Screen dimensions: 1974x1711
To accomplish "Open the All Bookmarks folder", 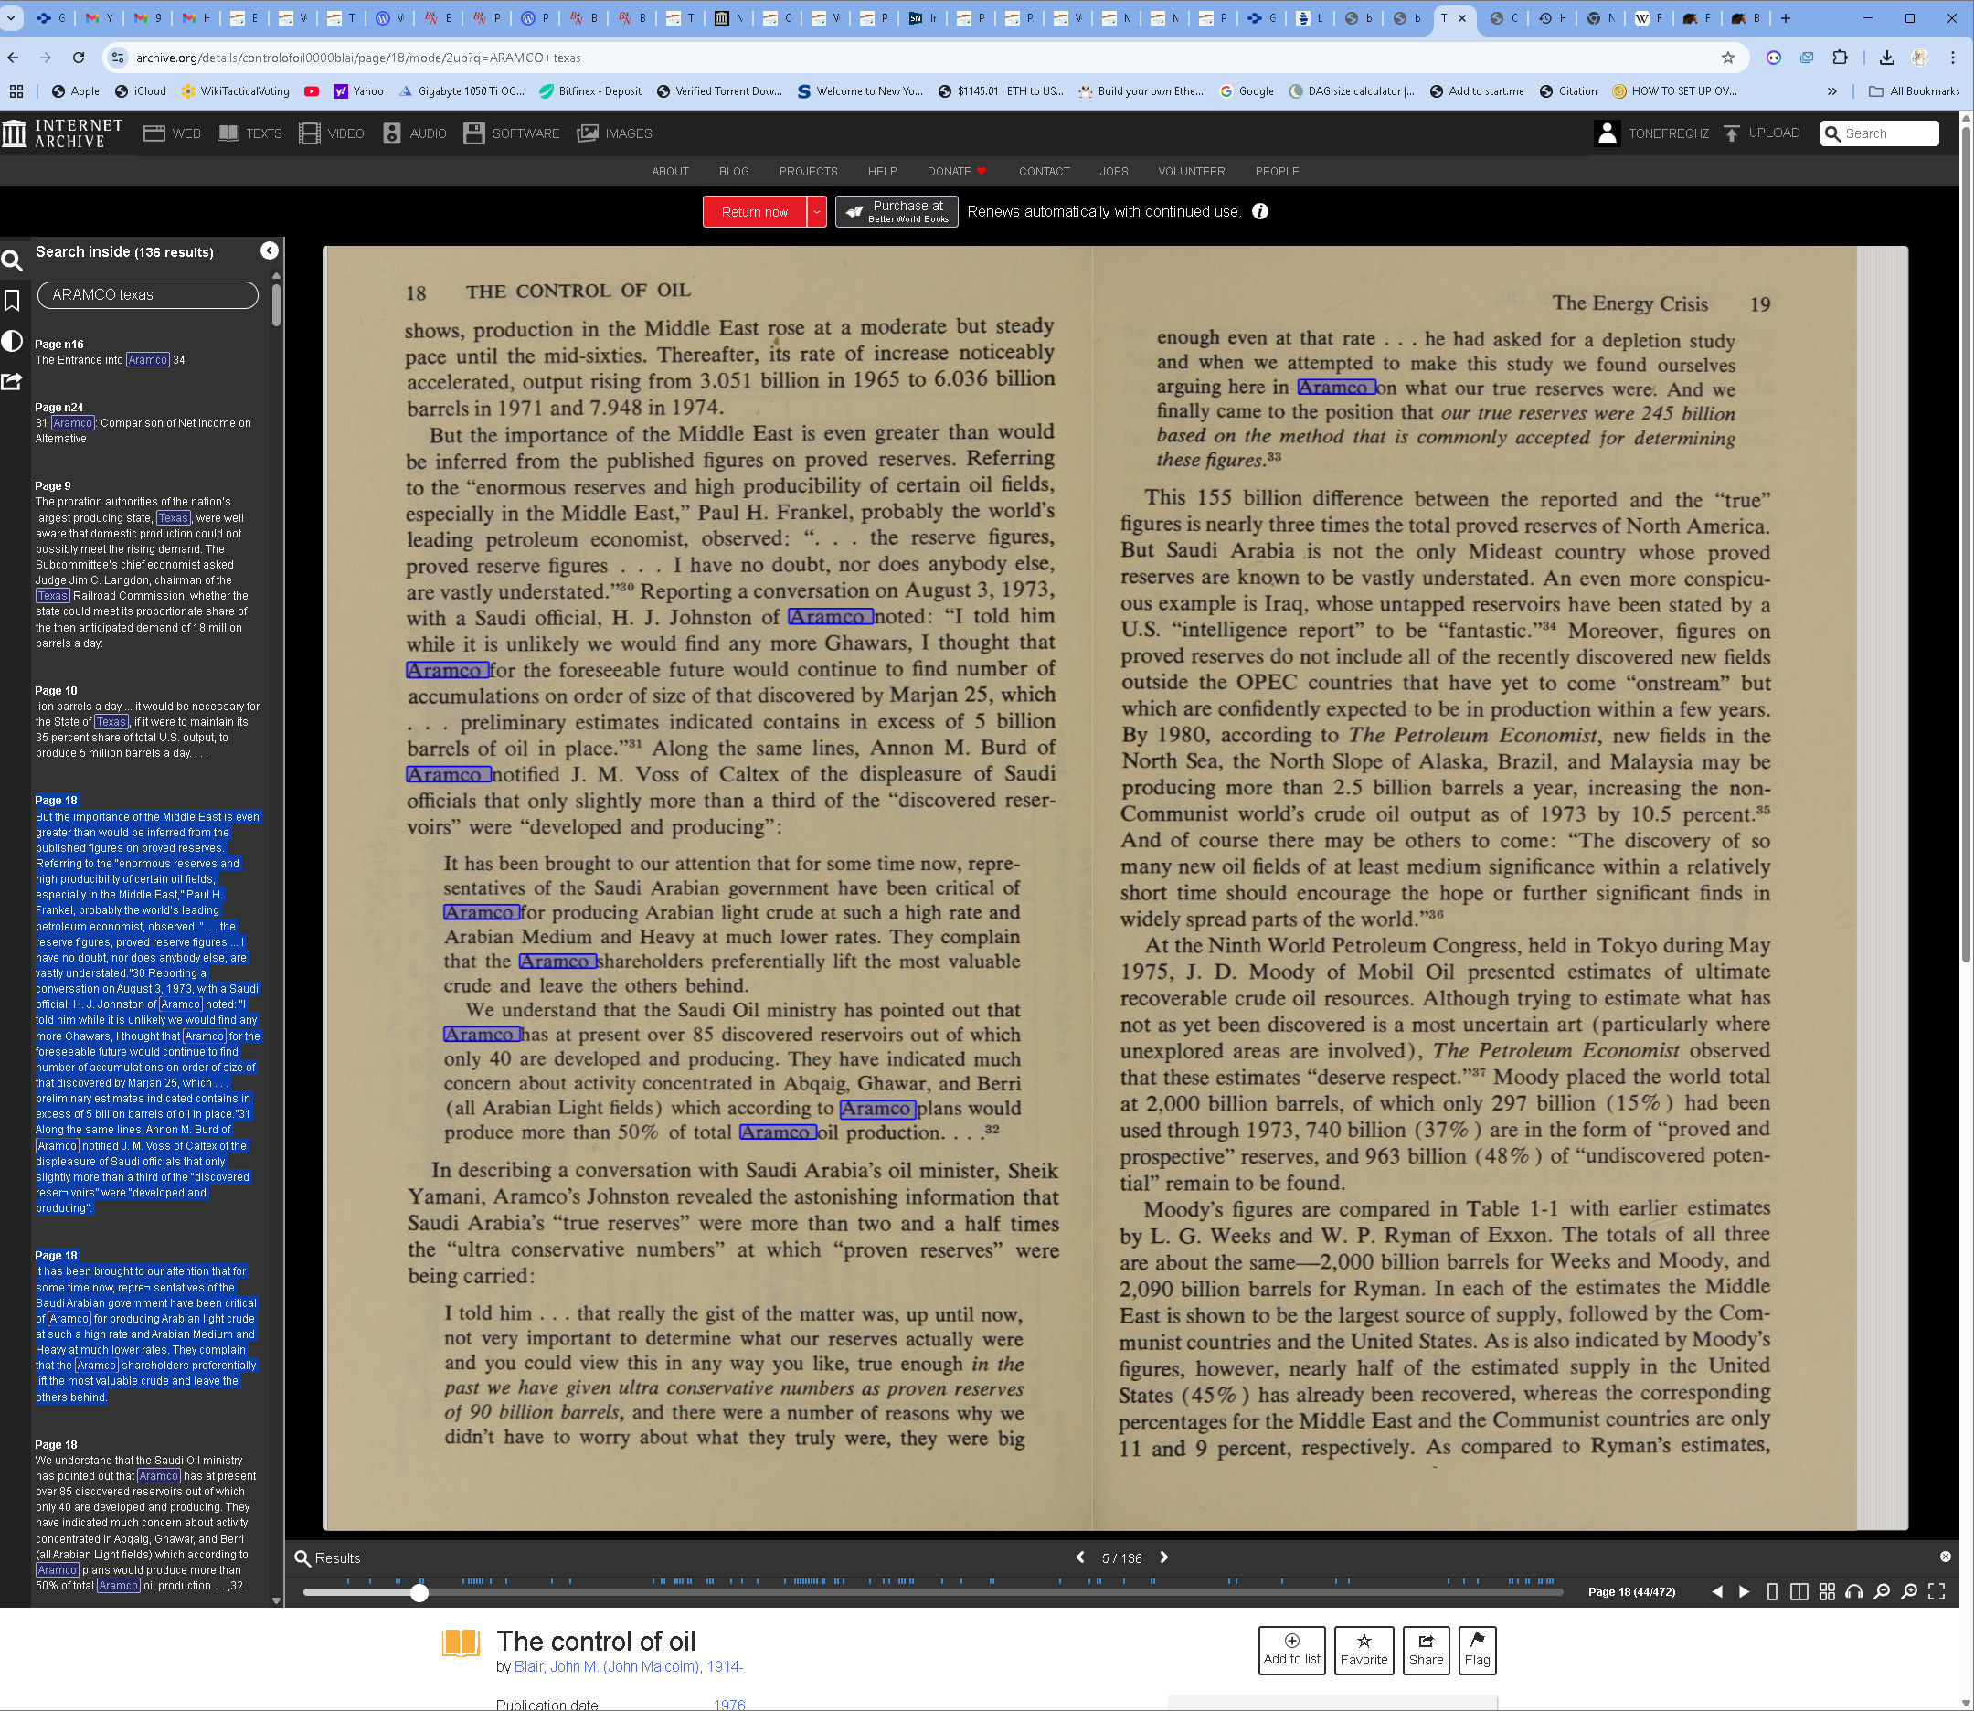I will (x=1913, y=91).
